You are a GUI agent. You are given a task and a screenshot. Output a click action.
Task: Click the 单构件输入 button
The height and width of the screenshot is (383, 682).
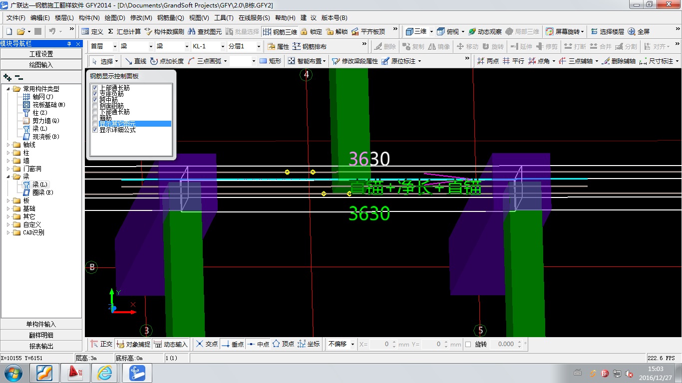click(41, 324)
